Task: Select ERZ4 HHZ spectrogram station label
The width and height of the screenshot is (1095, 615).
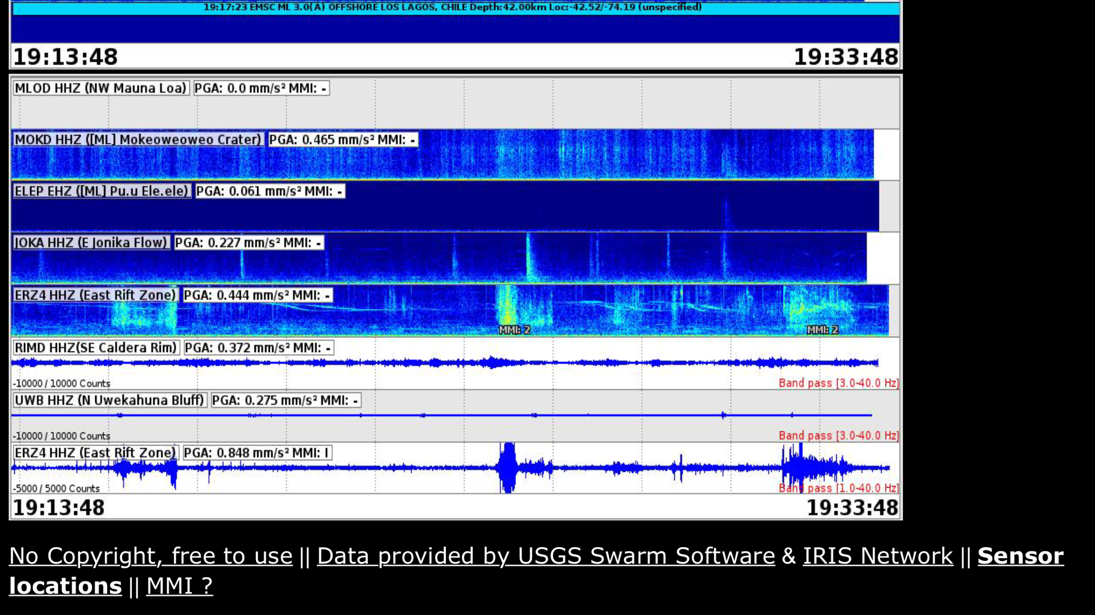Action: (95, 295)
